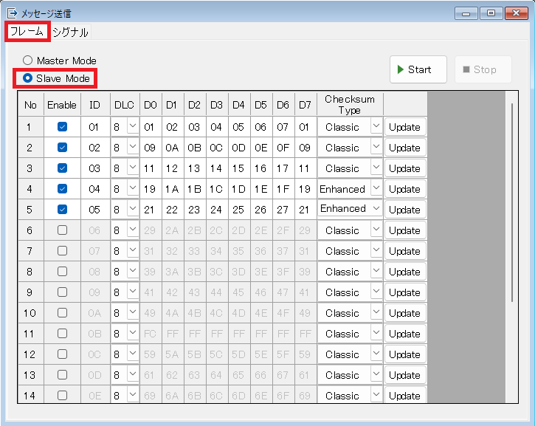Open Checksum Type dropdown for row 7
The height and width of the screenshot is (426, 535).
(x=376, y=250)
